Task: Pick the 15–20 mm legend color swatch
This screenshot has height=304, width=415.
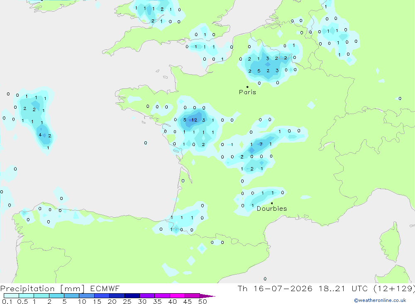Action: [x=102, y=296]
